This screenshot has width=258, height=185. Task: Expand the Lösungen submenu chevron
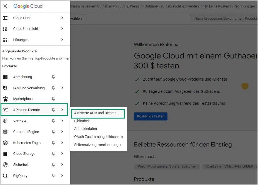pyautogui.click(x=62, y=40)
